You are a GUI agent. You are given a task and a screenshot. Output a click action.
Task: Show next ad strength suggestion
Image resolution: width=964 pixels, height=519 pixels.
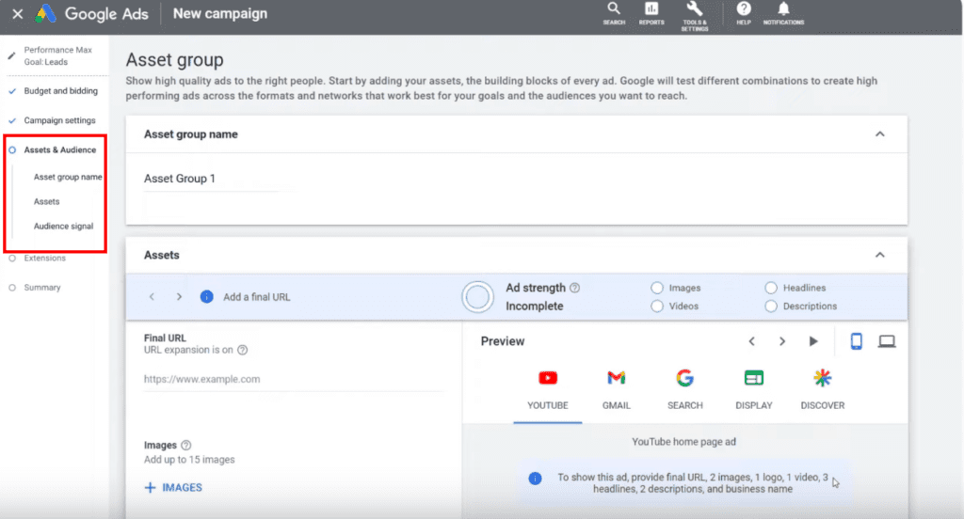coord(179,297)
